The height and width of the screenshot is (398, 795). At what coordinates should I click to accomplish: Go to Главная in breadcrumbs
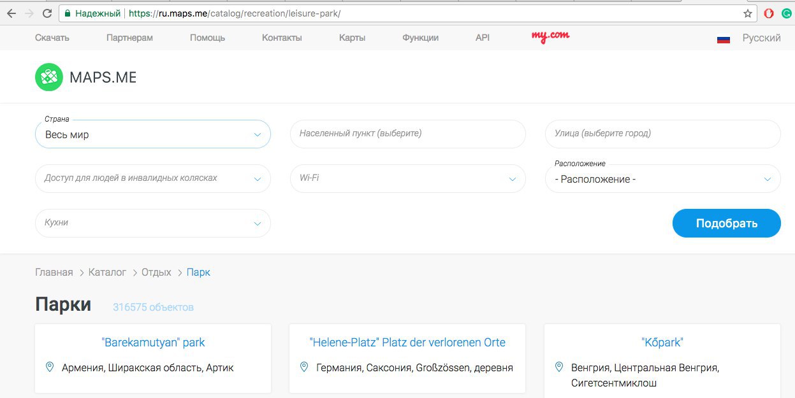click(x=54, y=273)
